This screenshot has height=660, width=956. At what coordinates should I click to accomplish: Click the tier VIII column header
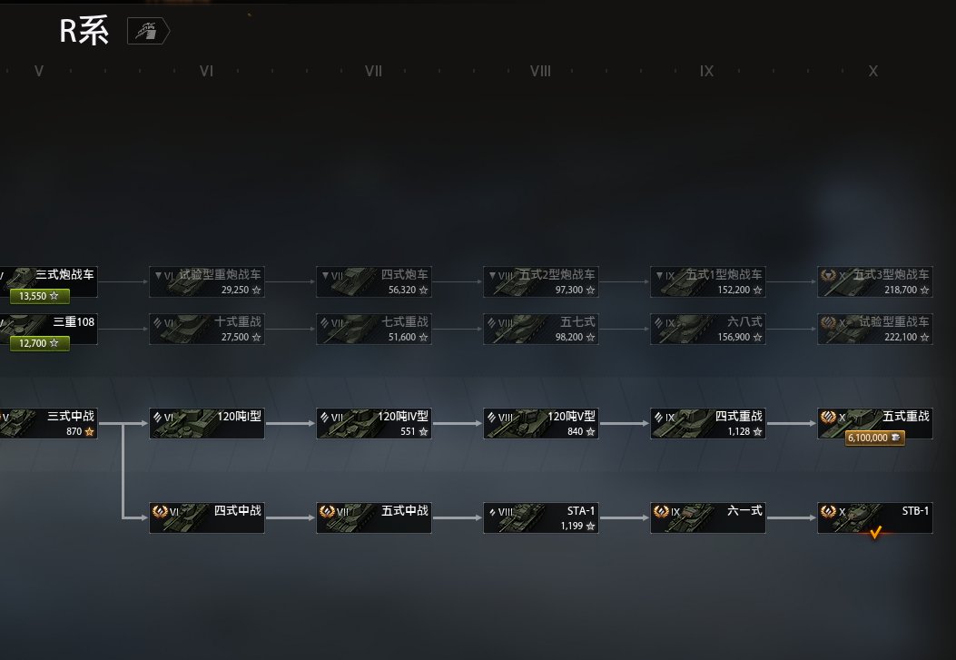coord(540,72)
